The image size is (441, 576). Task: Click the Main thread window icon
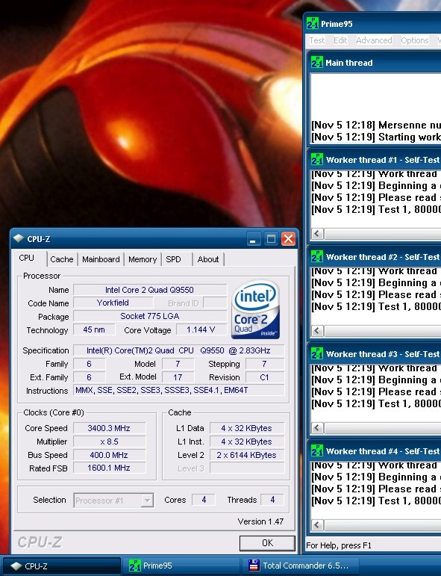point(317,63)
